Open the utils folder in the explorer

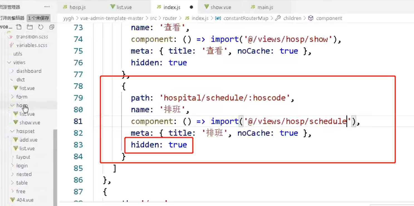18,54
